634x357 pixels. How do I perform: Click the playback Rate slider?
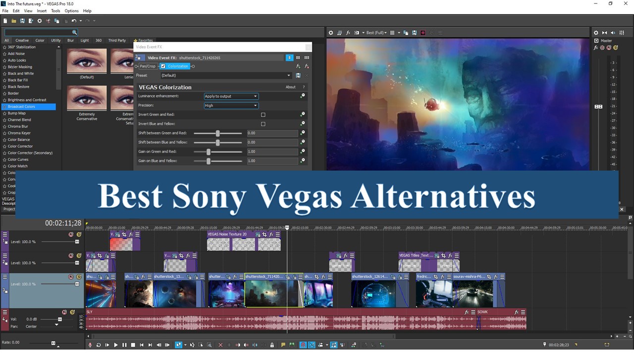[53, 343]
